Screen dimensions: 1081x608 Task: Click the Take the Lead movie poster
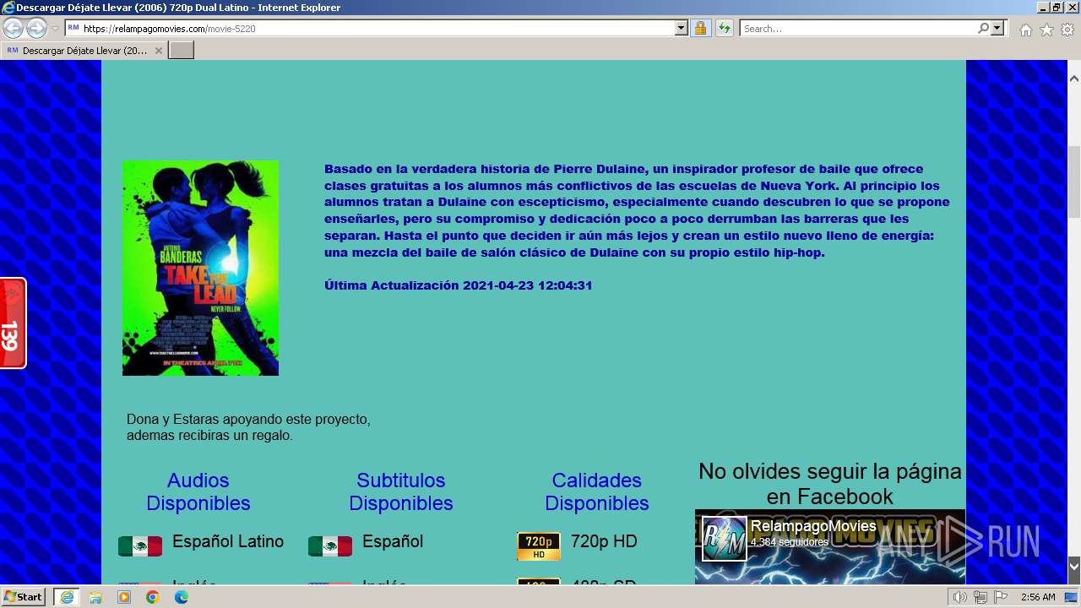(200, 268)
